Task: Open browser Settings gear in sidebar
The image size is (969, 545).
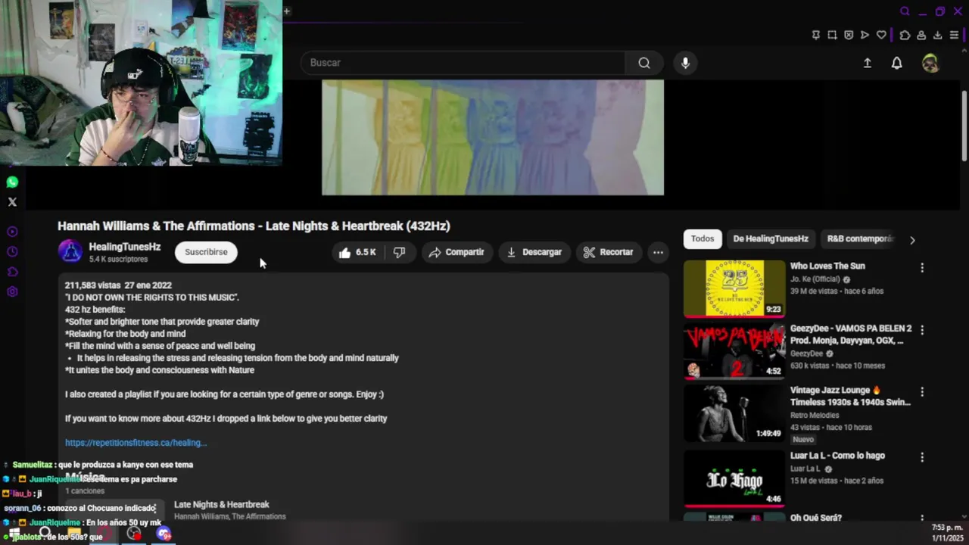Action: pyautogui.click(x=12, y=291)
